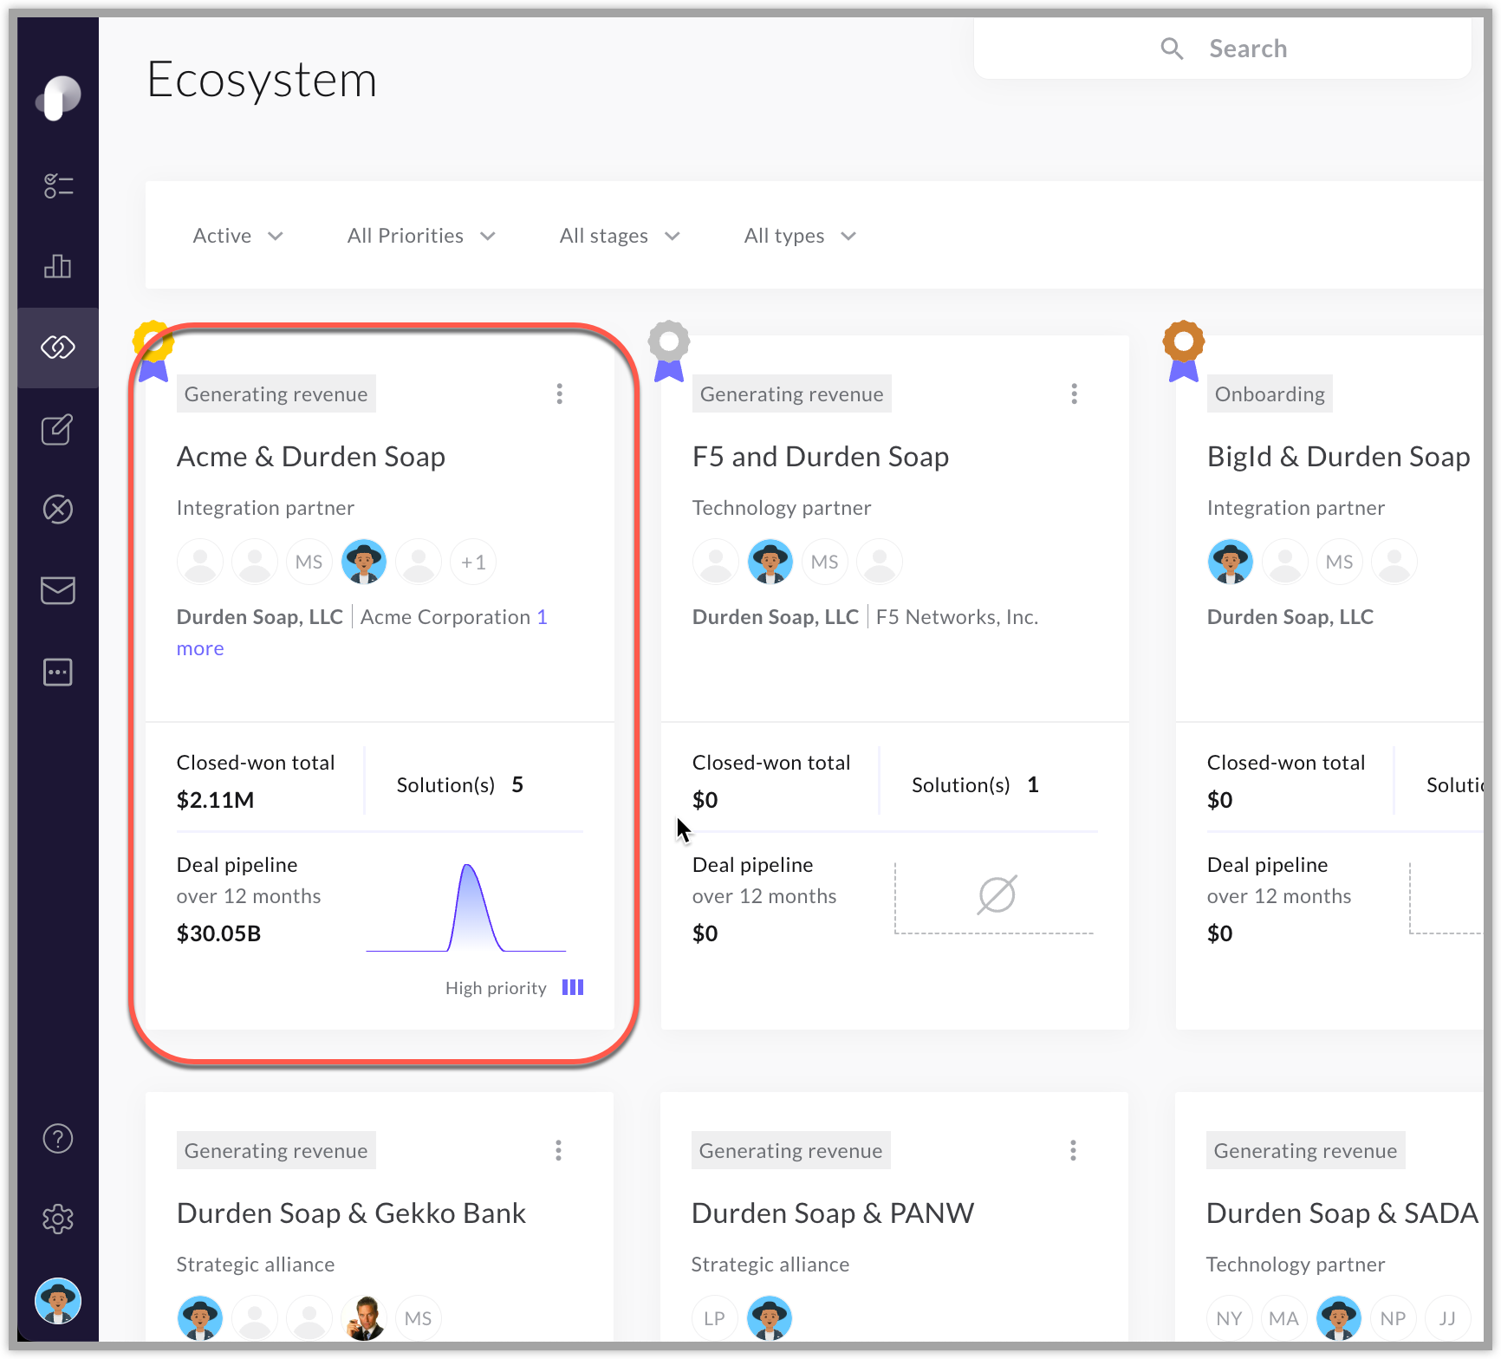Click the hat avatar on BigId & Durden Soap card
The width and height of the screenshot is (1501, 1359).
tap(1231, 562)
